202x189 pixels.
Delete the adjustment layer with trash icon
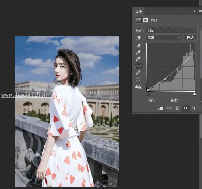pyautogui.click(x=194, y=108)
